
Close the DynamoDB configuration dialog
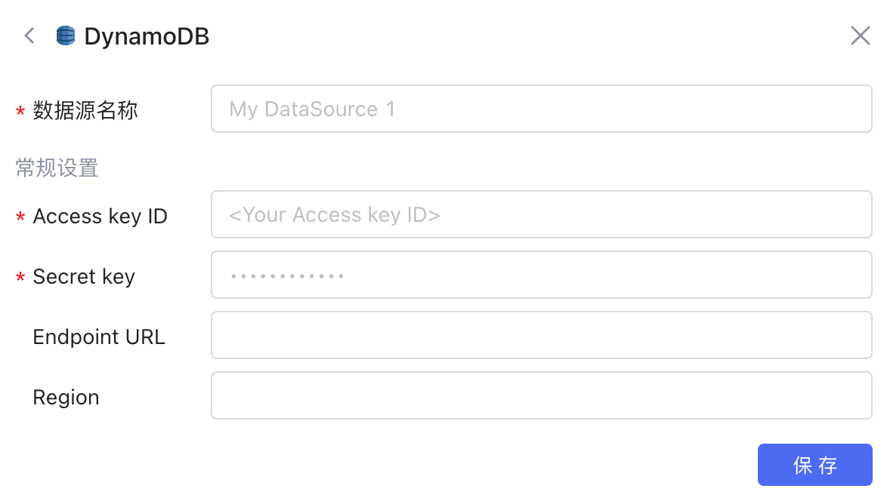tap(861, 35)
